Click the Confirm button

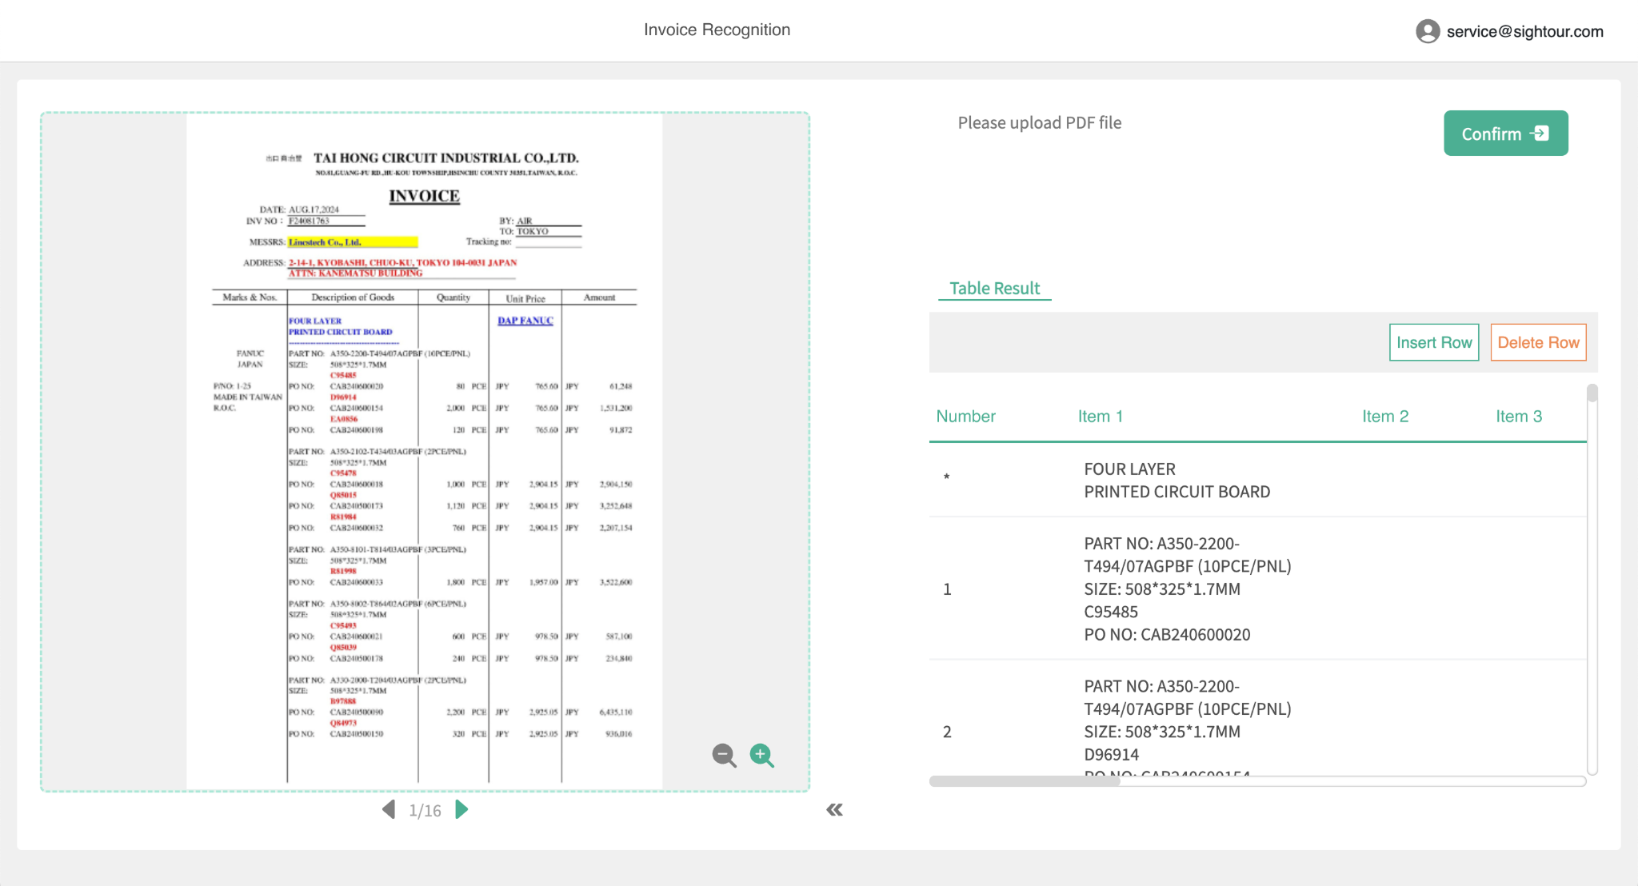point(1505,134)
